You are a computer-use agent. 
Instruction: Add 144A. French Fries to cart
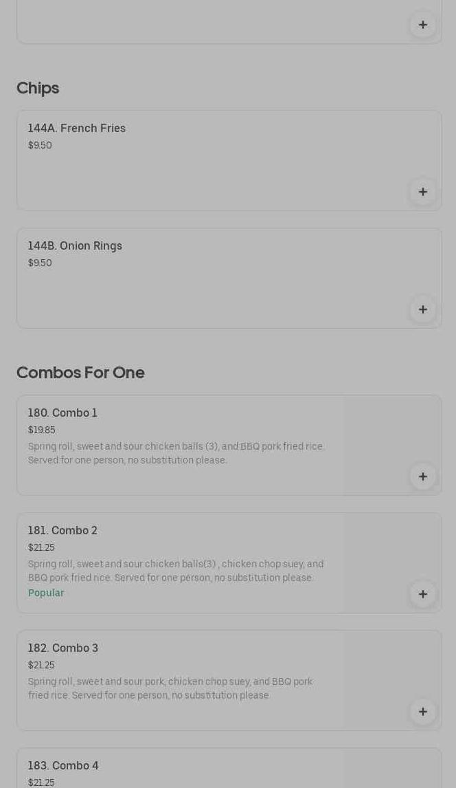click(422, 192)
